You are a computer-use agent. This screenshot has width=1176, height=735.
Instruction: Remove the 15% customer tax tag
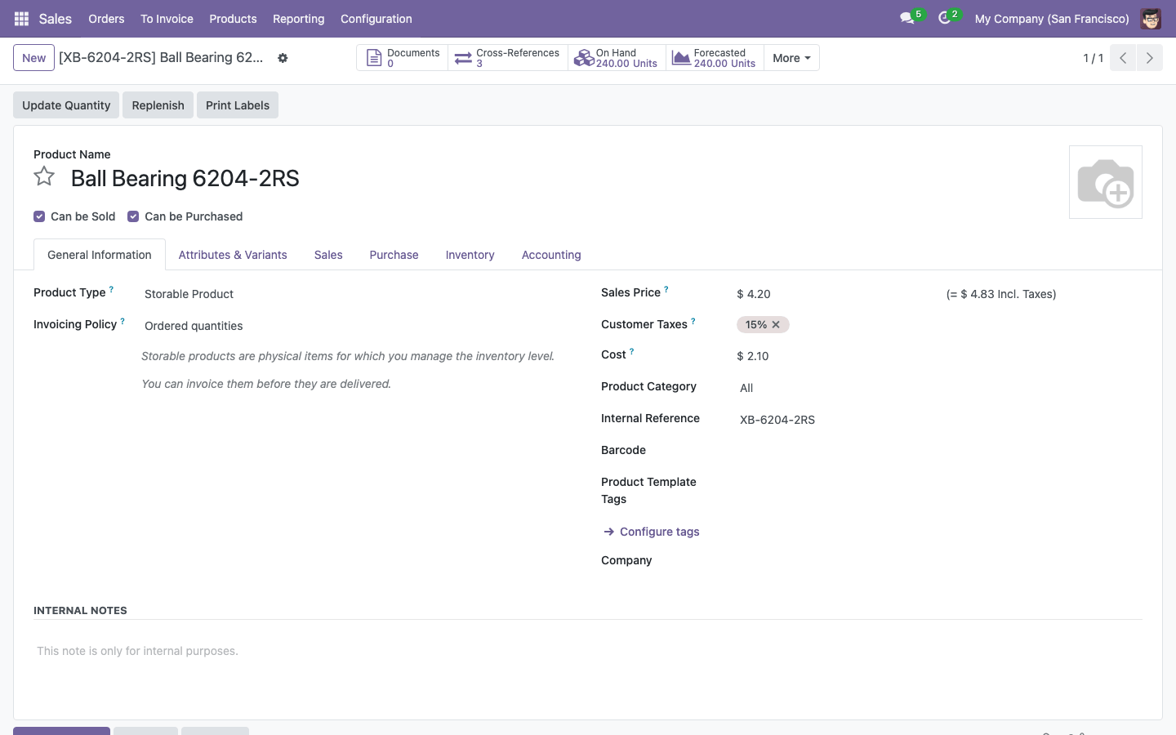pos(776,325)
